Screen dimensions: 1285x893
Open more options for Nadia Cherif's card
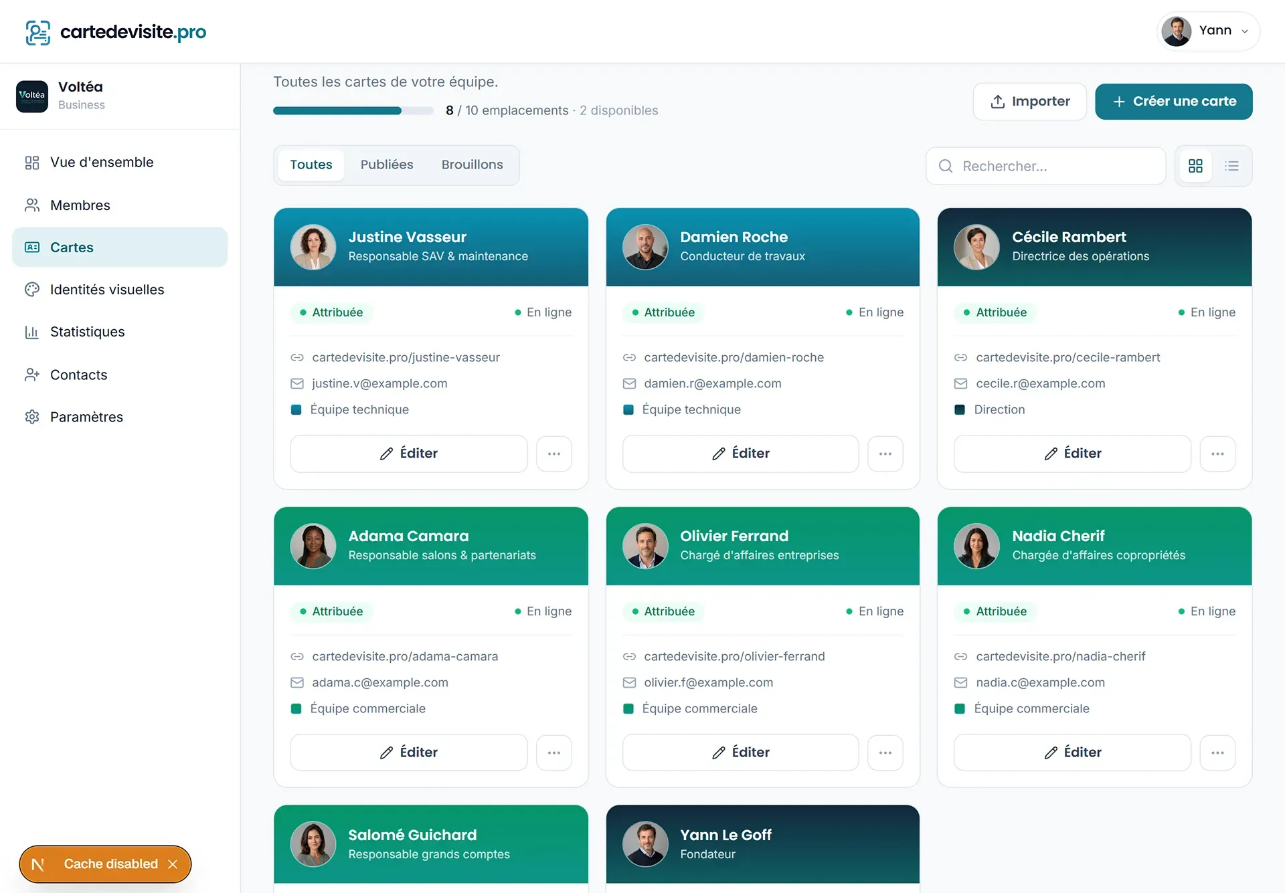pos(1217,753)
